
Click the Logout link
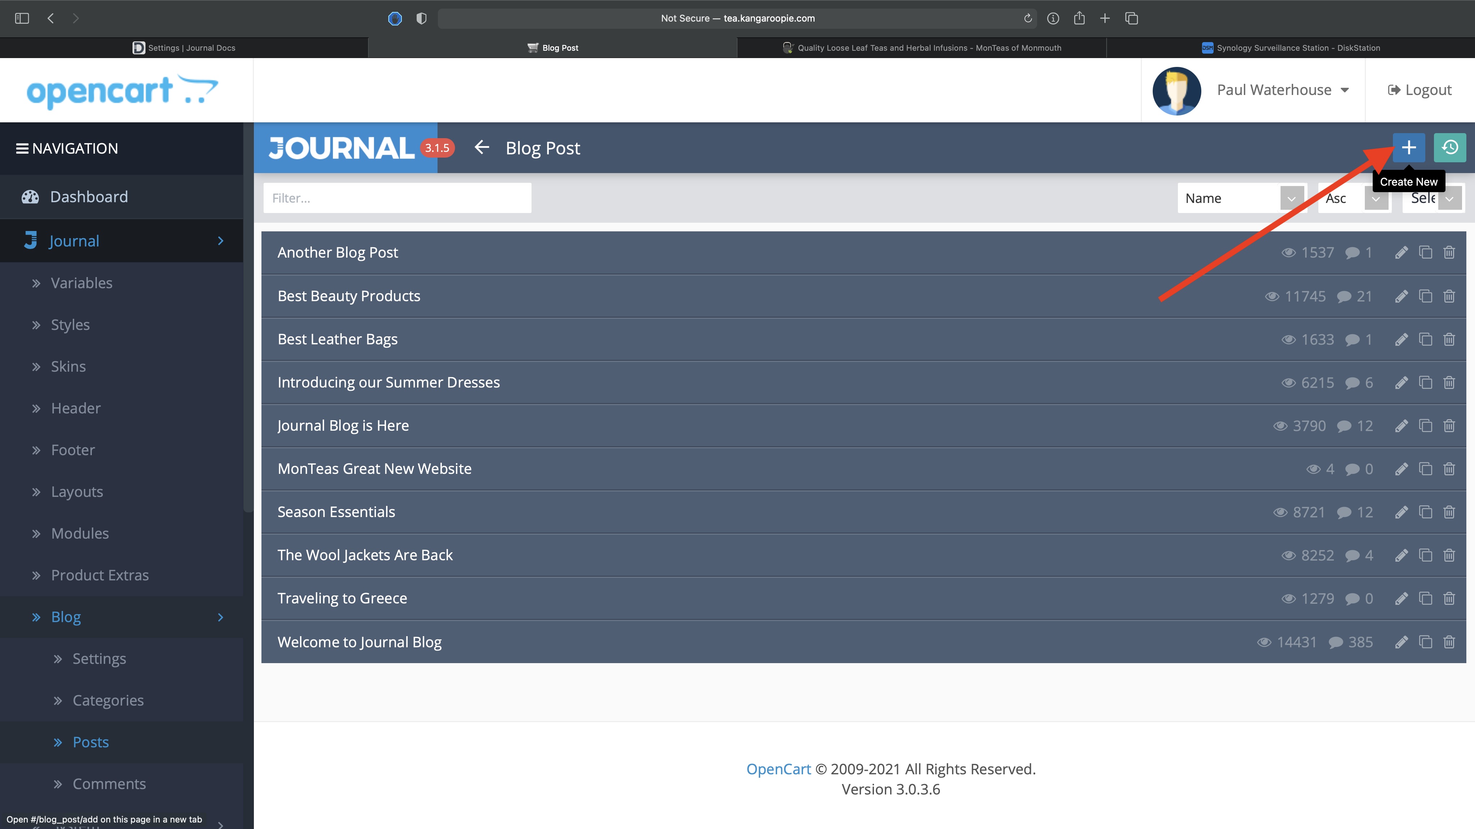(1420, 90)
